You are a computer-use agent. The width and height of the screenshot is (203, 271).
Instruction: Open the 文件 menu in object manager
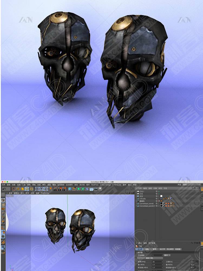click(x=140, y=188)
